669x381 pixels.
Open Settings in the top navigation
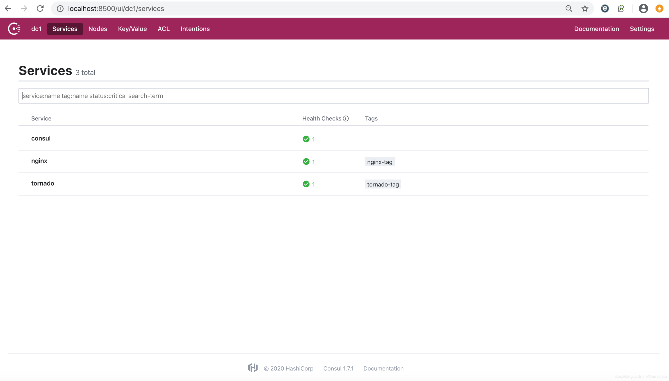click(x=641, y=29)
